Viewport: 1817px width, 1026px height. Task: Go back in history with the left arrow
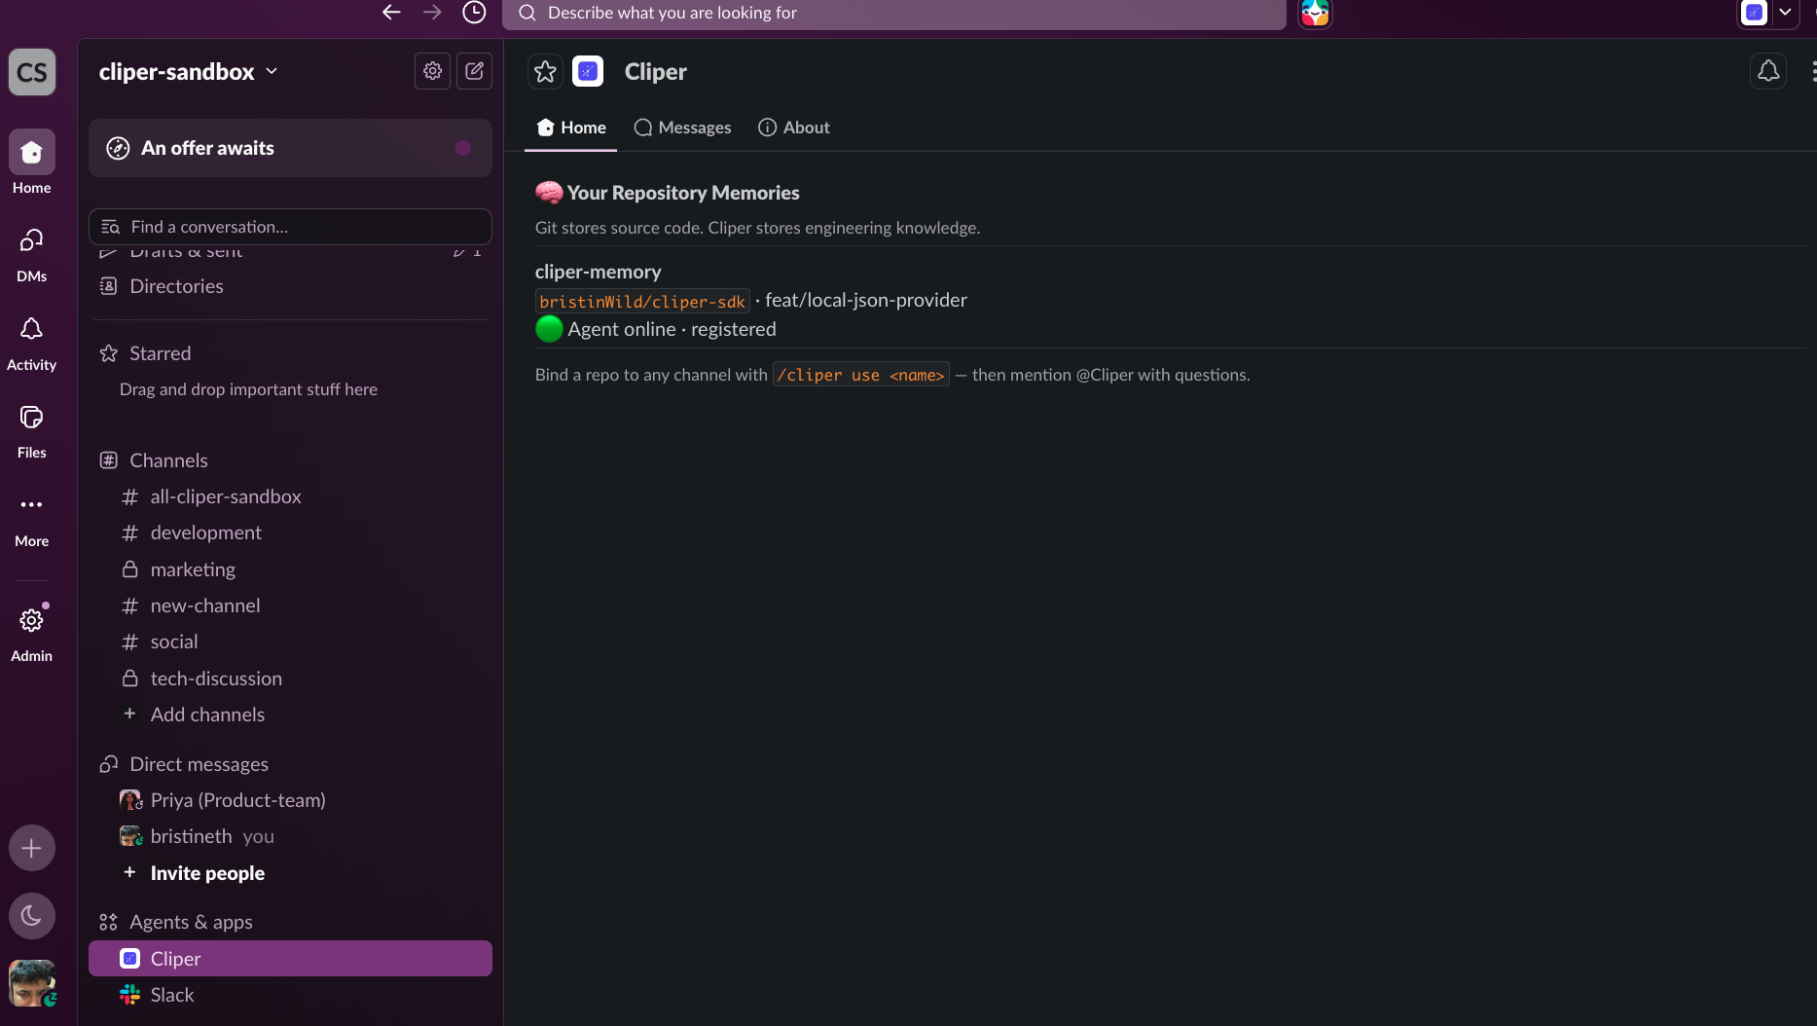pos(391,13)
